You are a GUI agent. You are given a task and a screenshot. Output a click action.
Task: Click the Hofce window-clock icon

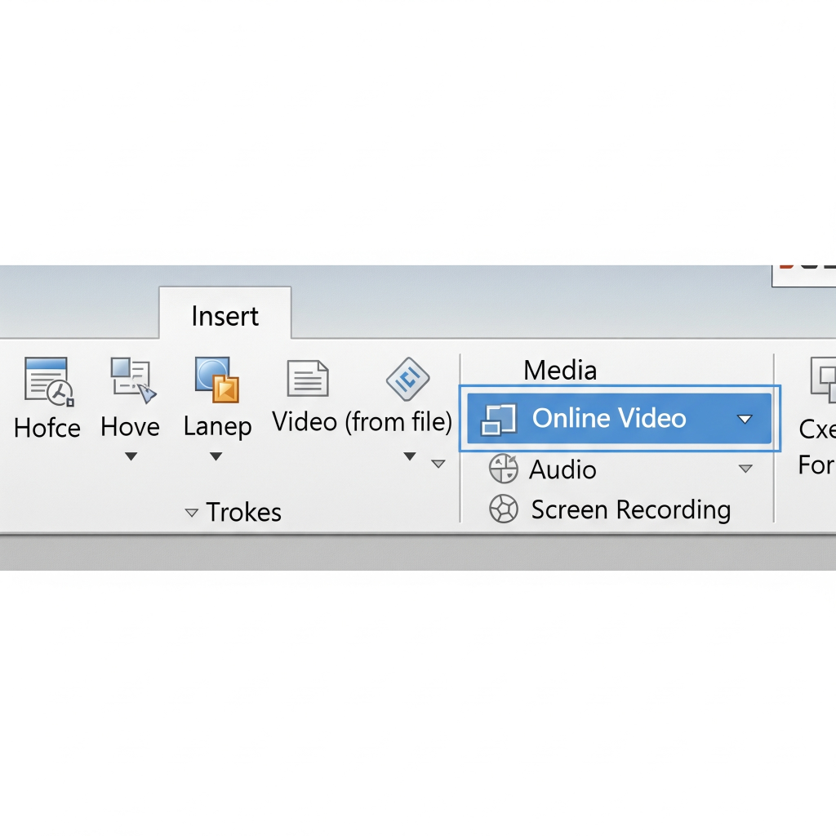point(48,380)
